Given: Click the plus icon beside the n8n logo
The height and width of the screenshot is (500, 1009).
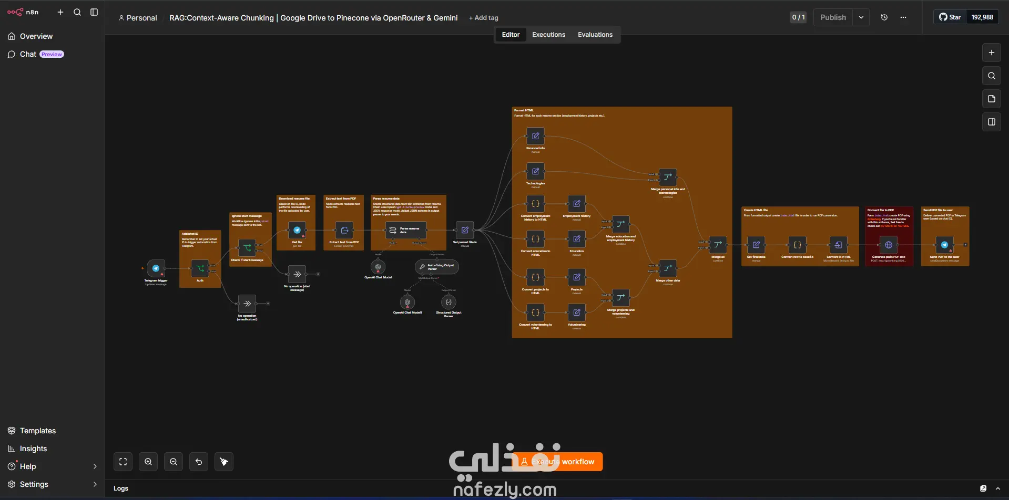Looking at the screenshot, I should [x=60, y=12].
